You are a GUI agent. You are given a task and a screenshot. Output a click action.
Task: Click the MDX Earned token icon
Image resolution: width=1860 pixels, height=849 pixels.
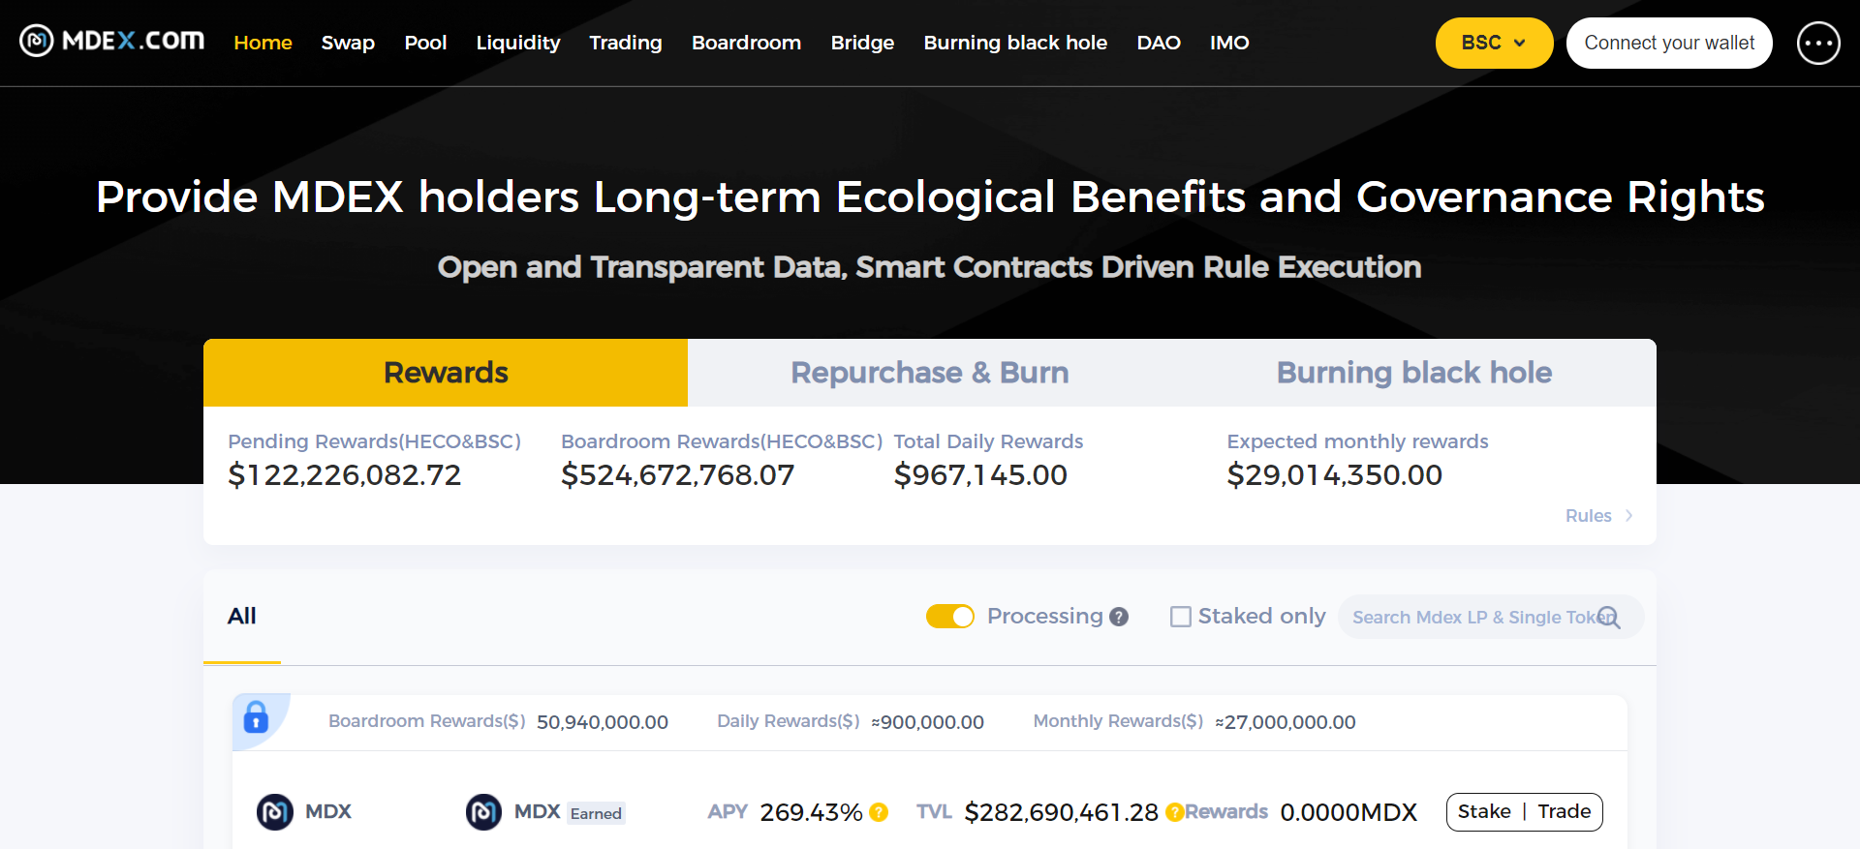click(x=483, y=812)
